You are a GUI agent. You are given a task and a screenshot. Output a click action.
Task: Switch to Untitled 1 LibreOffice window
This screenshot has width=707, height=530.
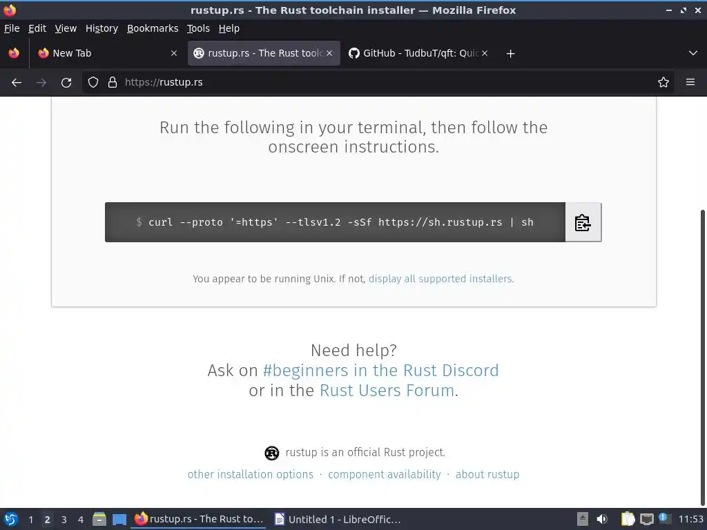coord(337,519)
